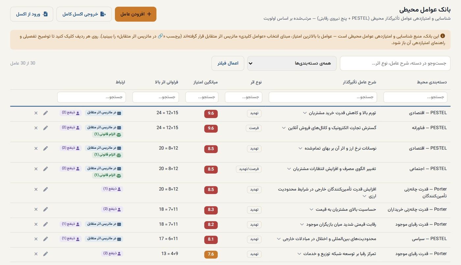
Task: Click الزام قانونی tag in گسترش تجارت row
Action: coord(108,134)
